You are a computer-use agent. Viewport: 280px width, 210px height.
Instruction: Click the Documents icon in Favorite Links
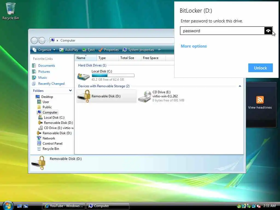tap(34, 66)
